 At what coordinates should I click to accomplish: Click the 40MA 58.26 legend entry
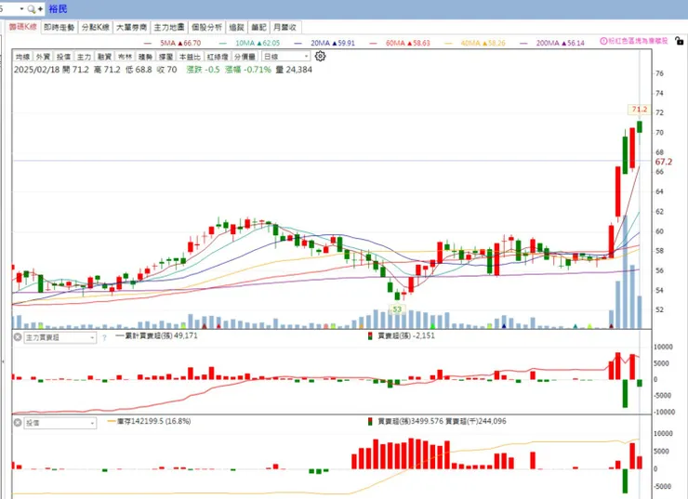(x=475, y=43)
